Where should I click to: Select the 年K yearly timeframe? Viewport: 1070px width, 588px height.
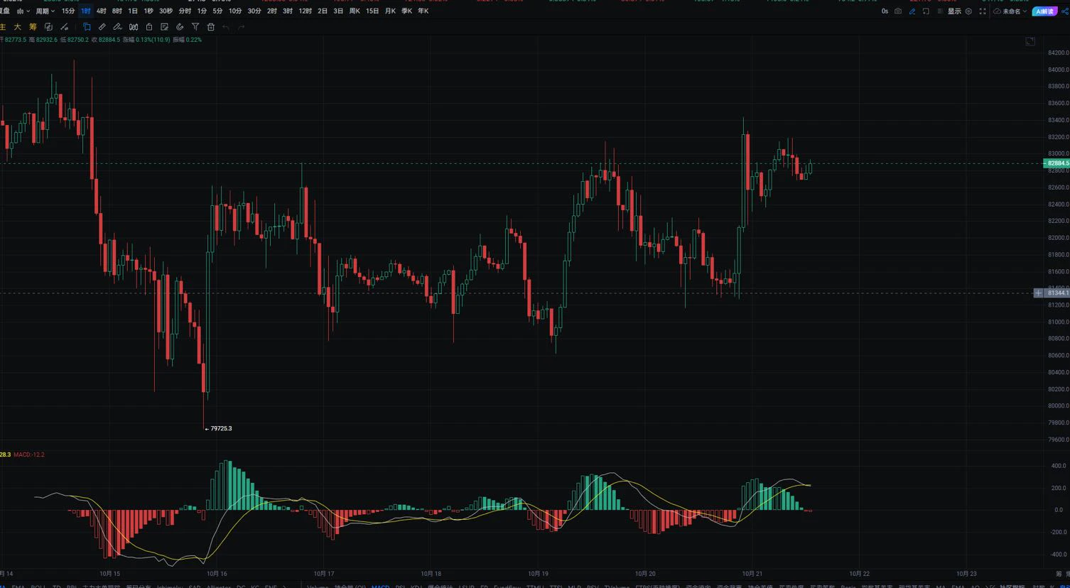[423, 11]
